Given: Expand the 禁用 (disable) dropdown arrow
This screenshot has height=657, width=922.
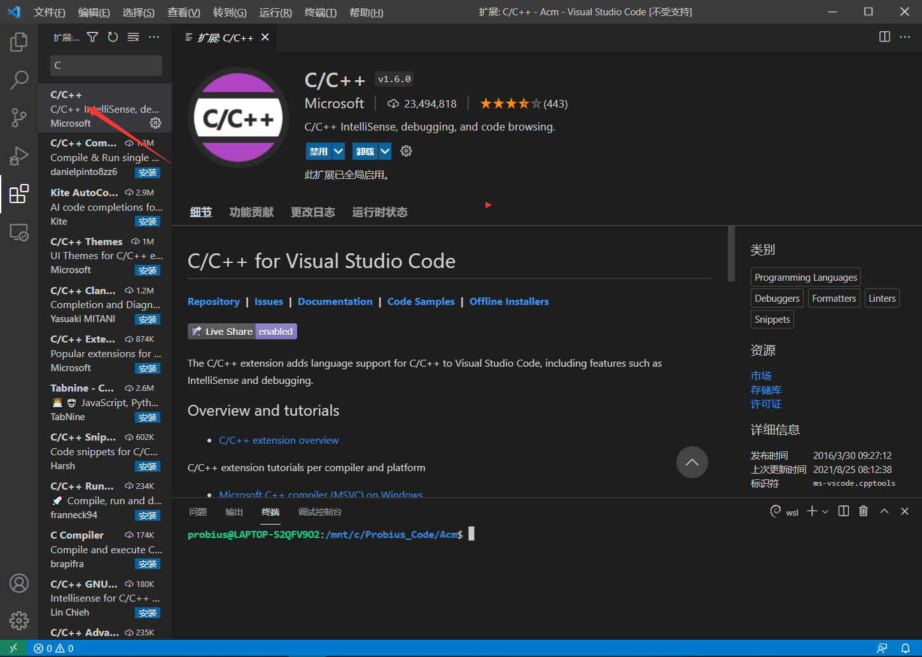Looking at the screenshot, I should pyautogui.click(x=339, y=152).
